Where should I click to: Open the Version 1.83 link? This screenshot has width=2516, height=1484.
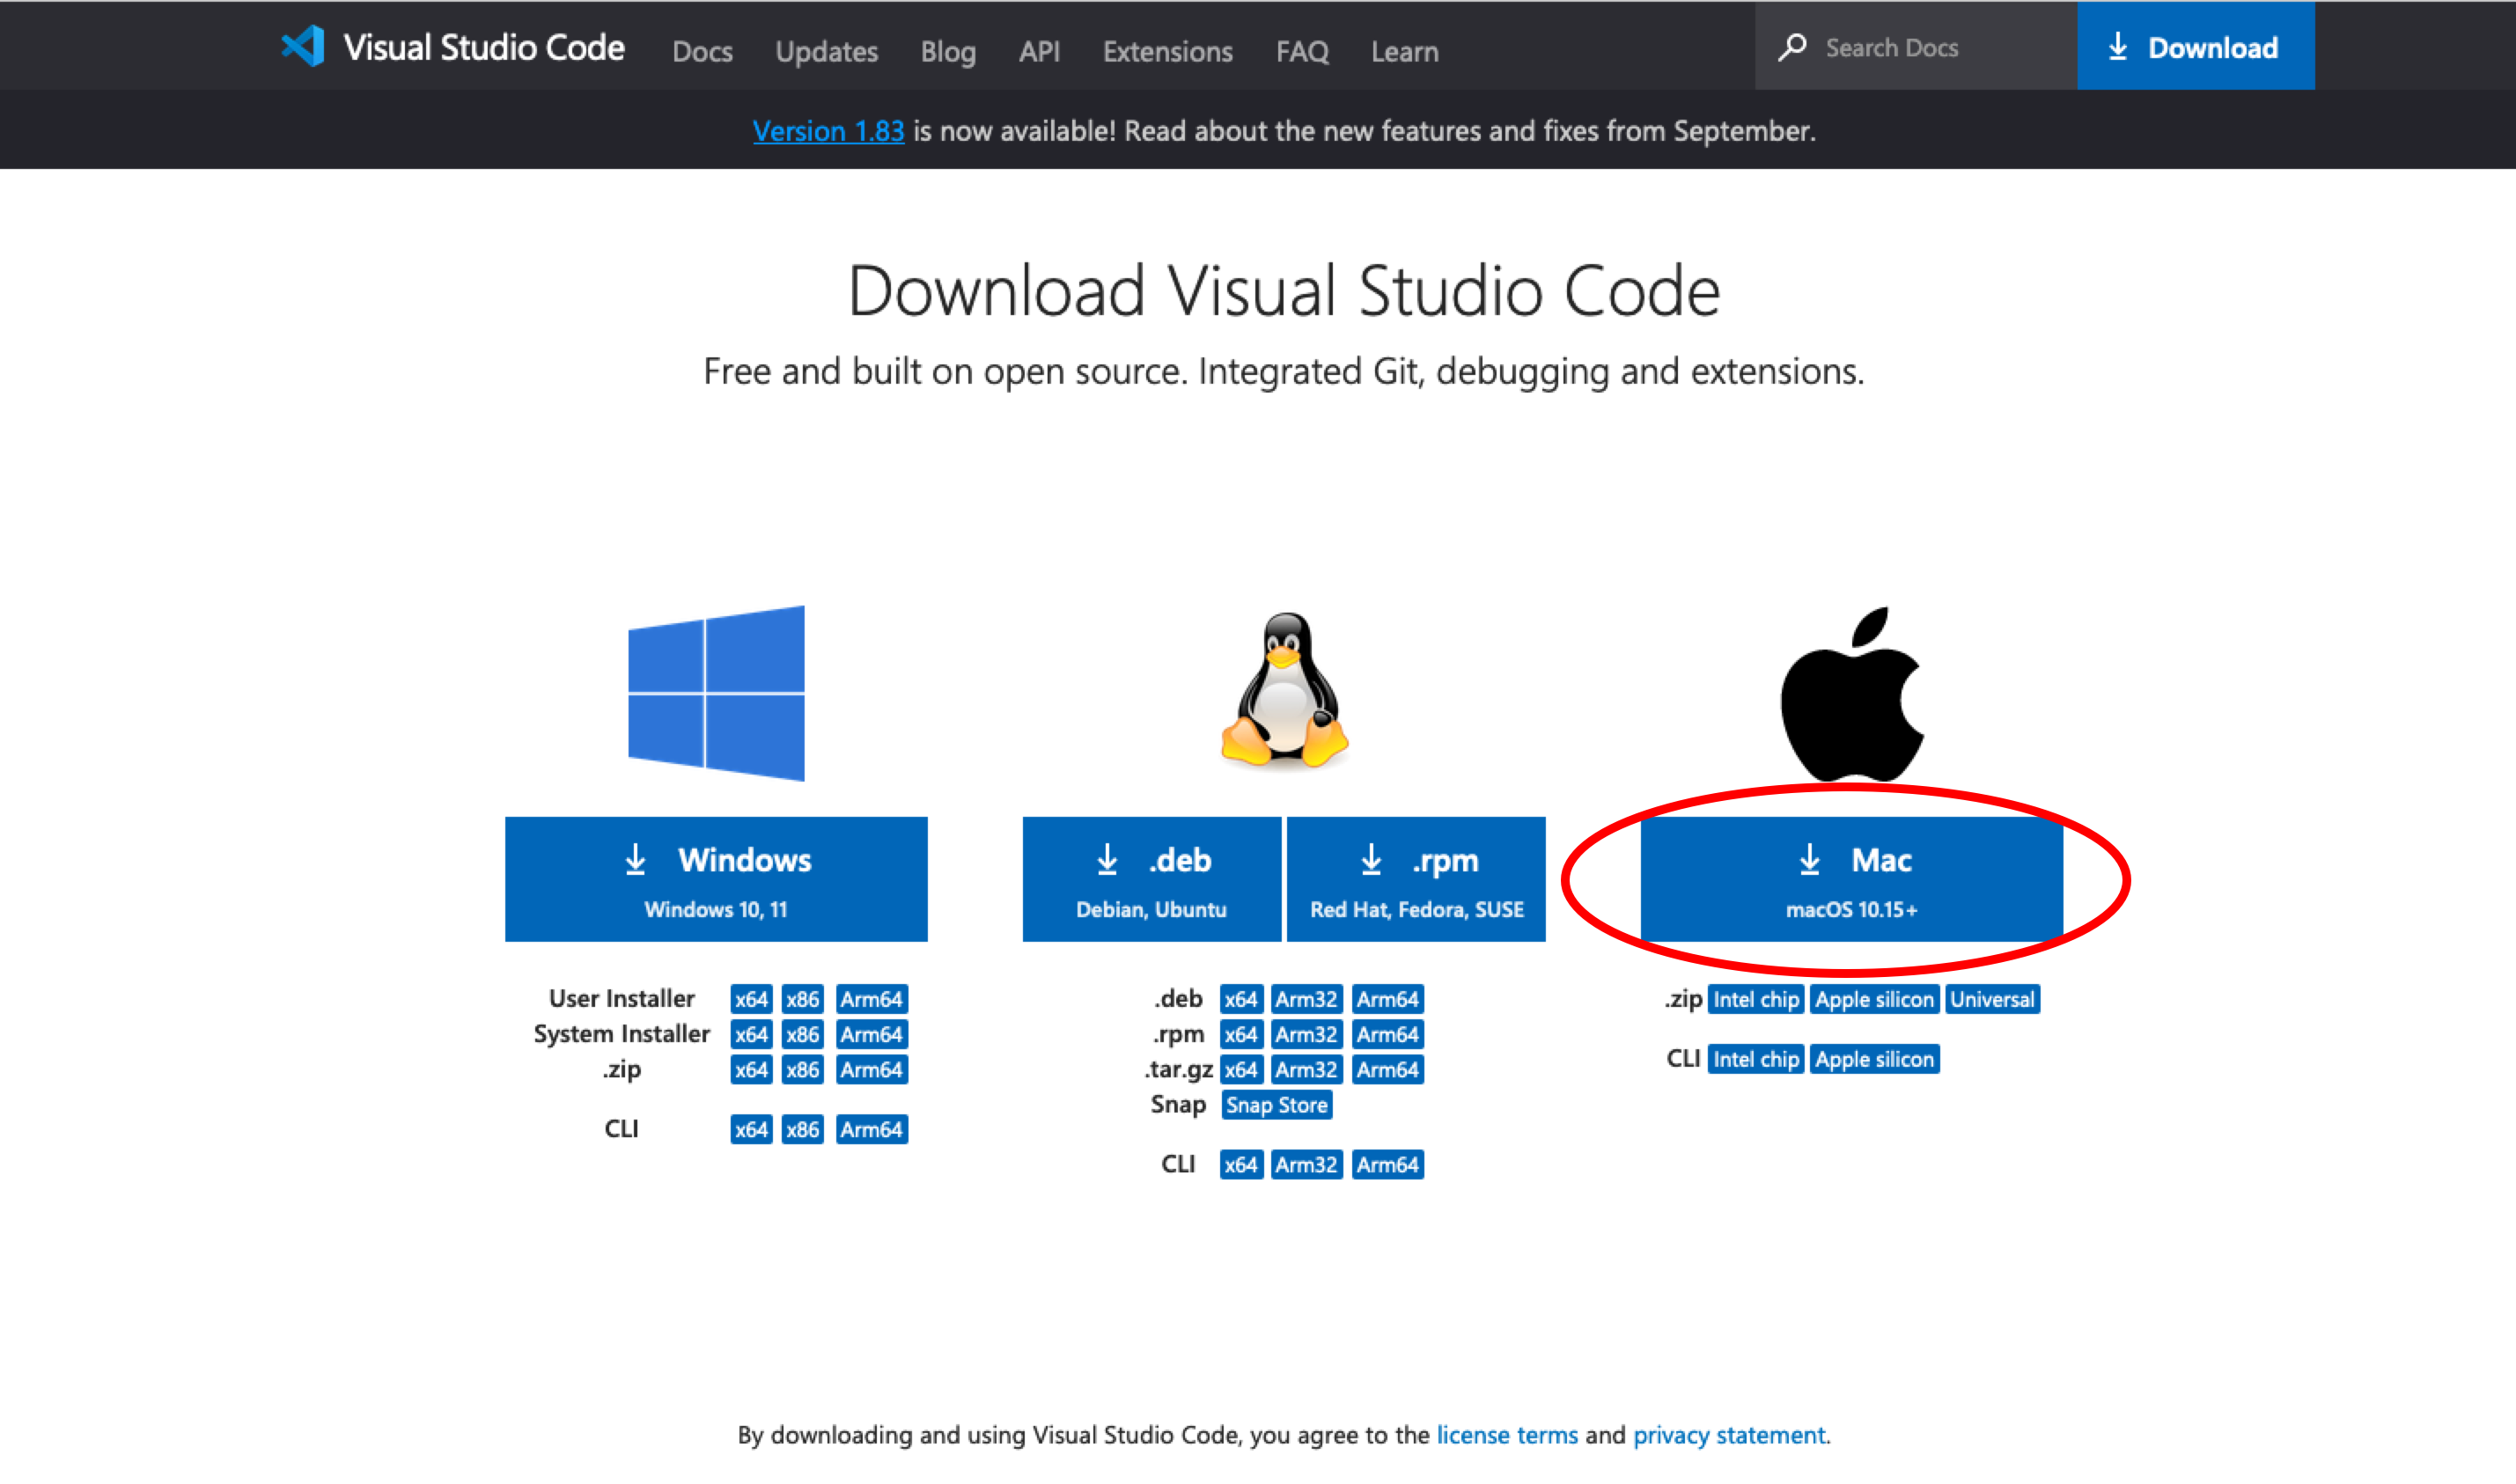(x=828, y=131)
